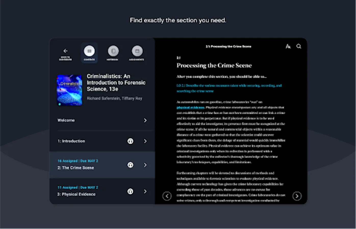
Task: Open the Contents tab
Action: click(89, 53)
